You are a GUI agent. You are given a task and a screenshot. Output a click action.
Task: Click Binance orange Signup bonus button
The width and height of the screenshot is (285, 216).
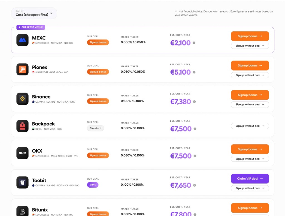(x=250, y=95)
